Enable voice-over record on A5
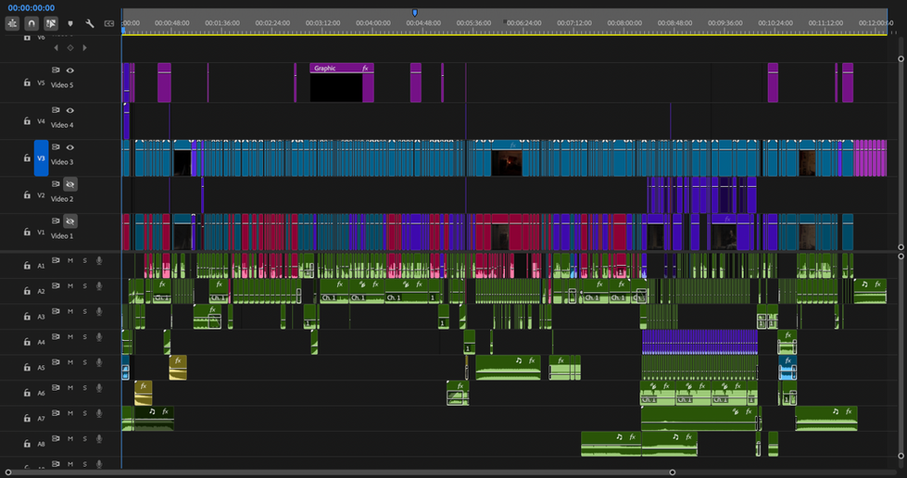907x478 pixels. click(x=99, y=363)
